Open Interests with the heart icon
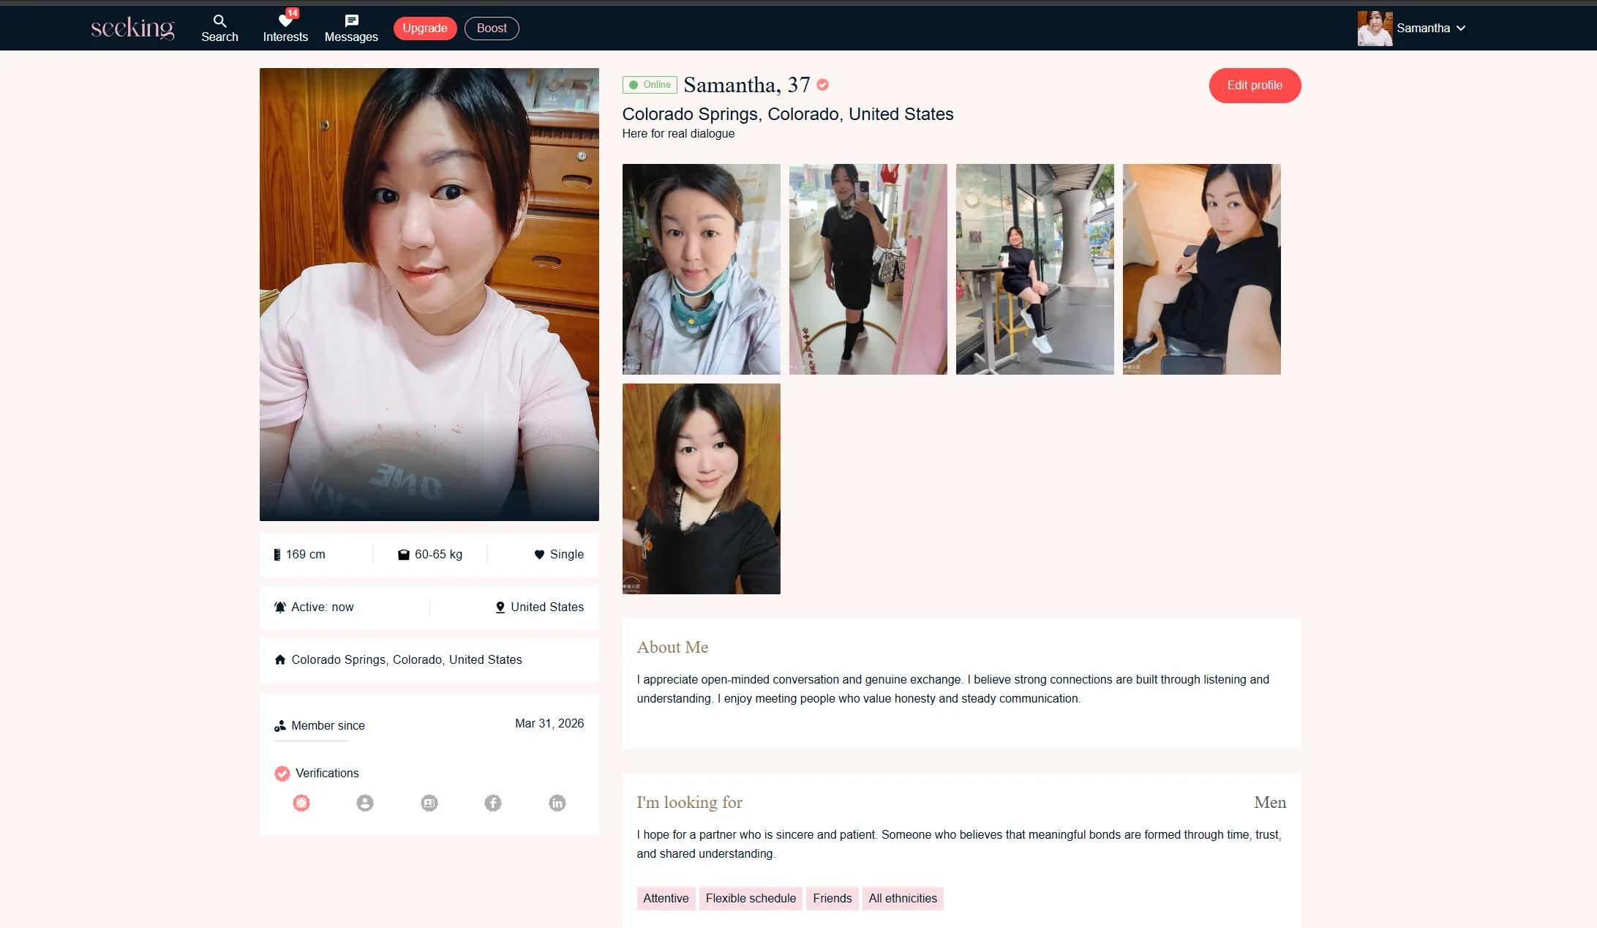 click(285, 21)
